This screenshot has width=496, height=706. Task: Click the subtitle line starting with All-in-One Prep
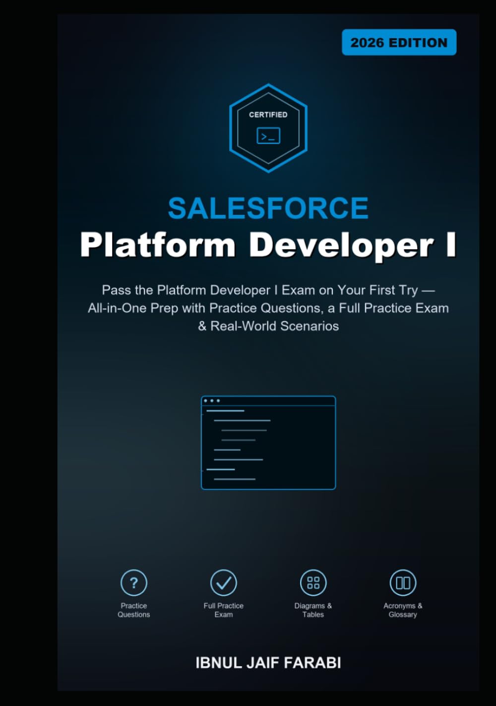[x=268, y=308]
